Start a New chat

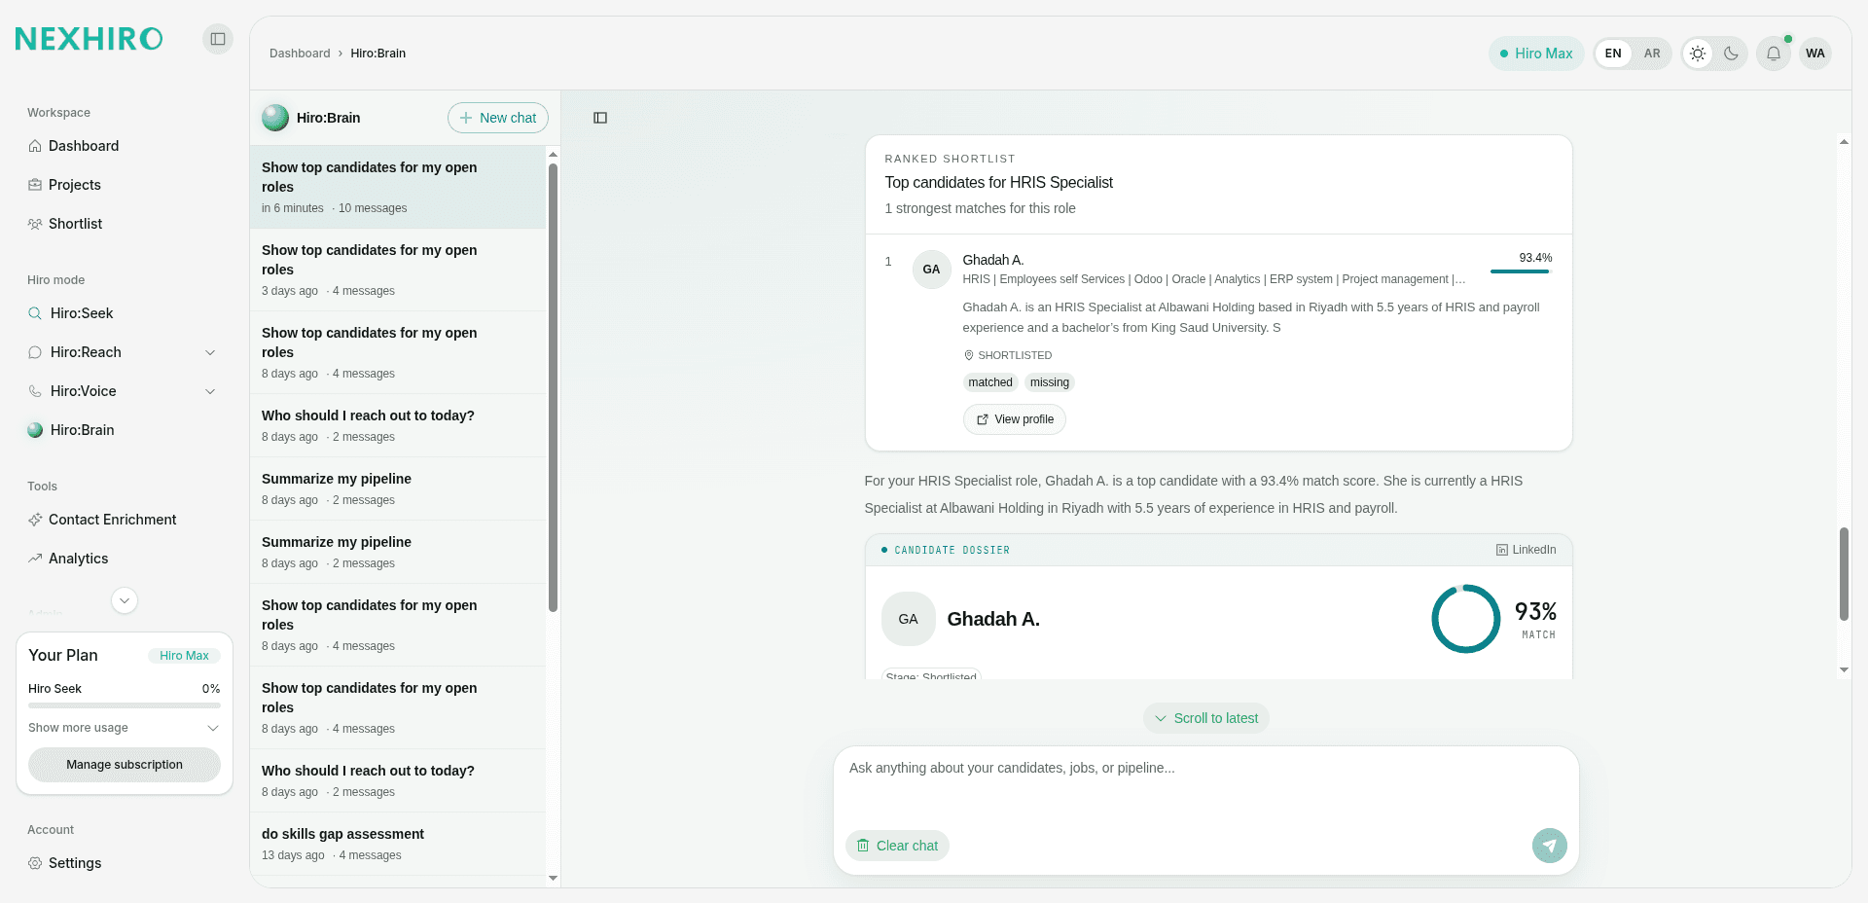click(x=498, y=118)
